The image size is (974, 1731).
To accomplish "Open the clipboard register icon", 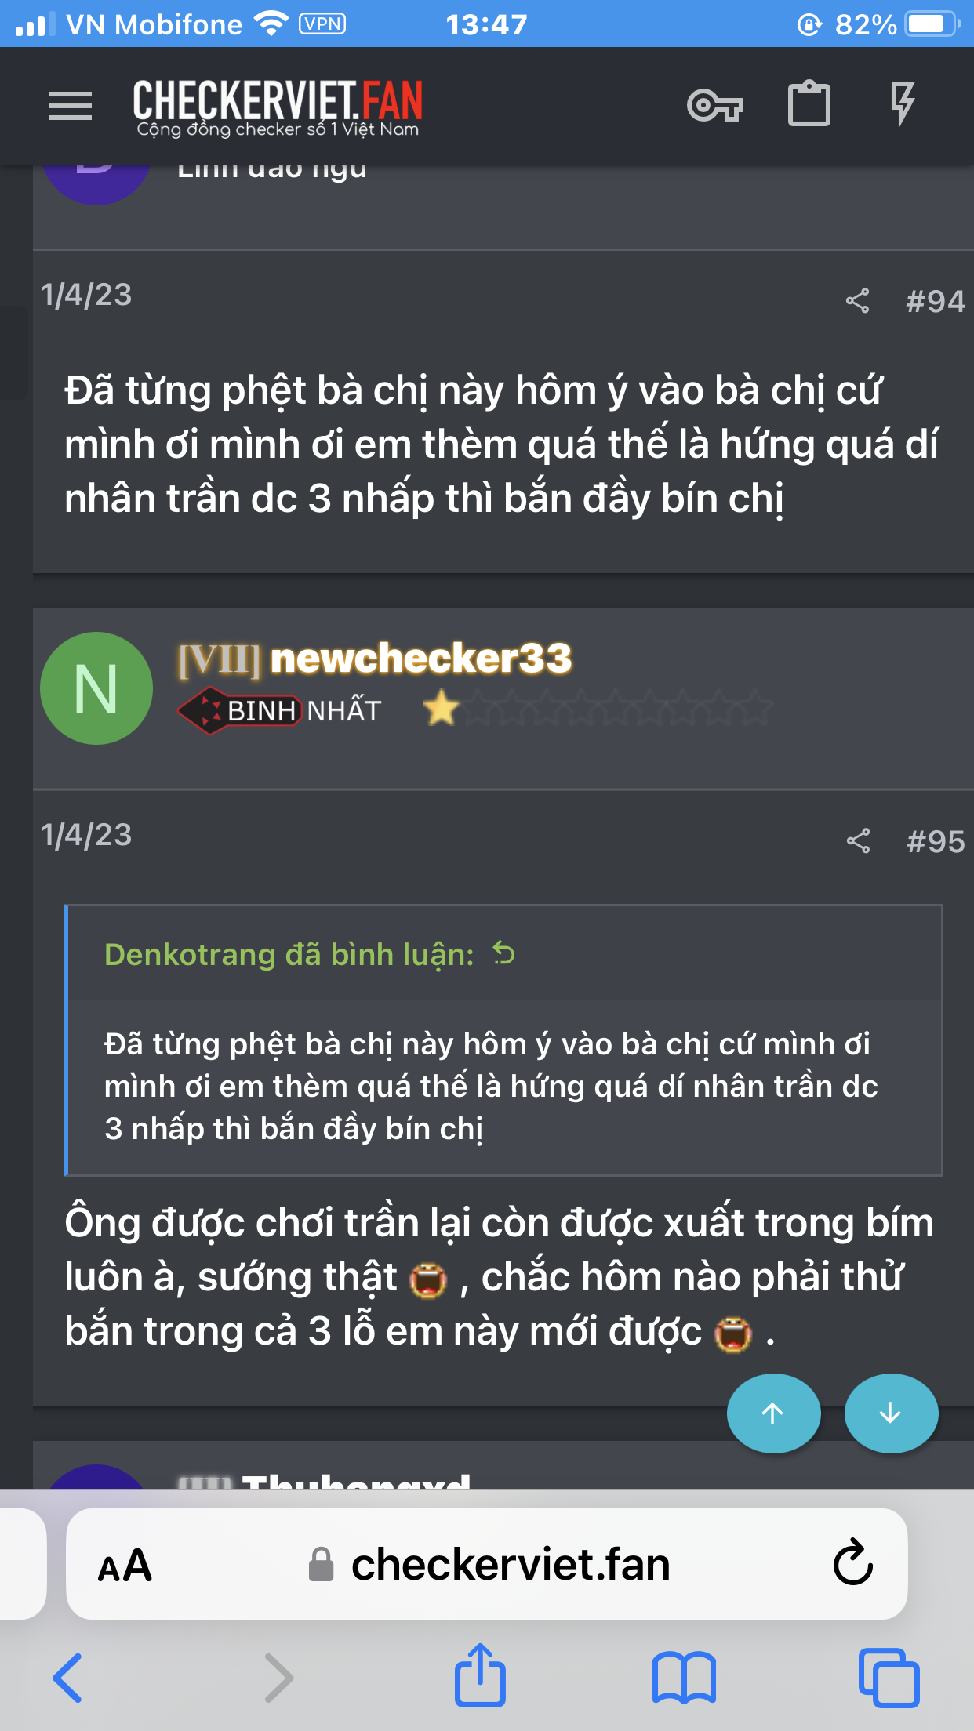I will pyautogui.click(x=809, y=103).
